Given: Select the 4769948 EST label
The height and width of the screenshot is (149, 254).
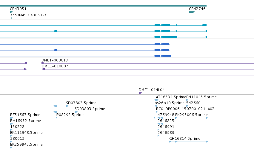Looking at the screenshot, I should coord(166,115).
